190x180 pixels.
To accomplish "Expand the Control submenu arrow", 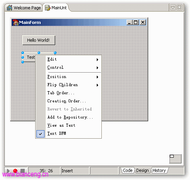I will (98, 68).
